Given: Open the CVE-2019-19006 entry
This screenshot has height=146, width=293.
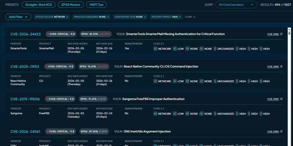Looking at the screenshot, I should point(25,99).
